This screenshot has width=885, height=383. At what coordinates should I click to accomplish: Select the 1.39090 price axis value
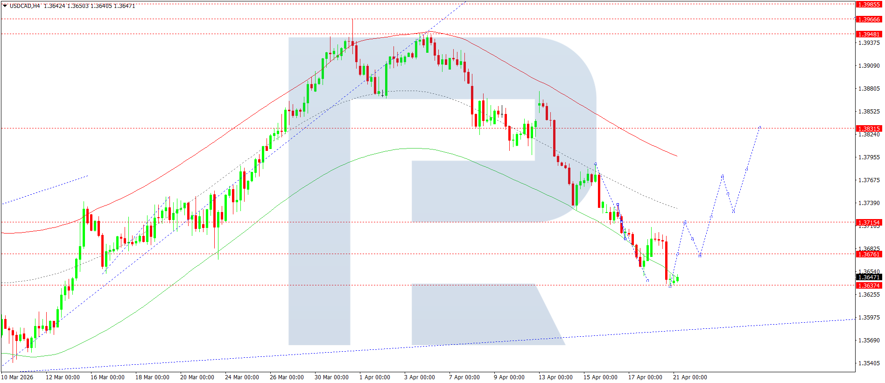pyautogui.click(x=869, y=66)
